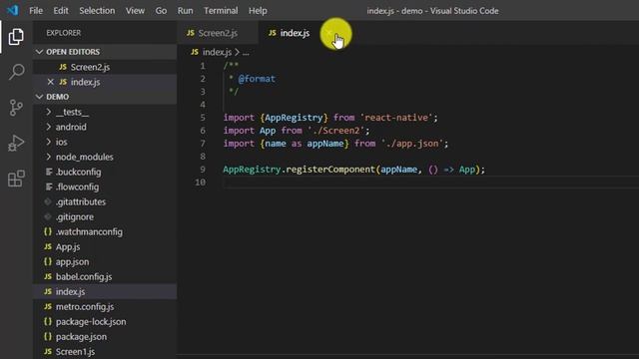Click line number 5 in the gutter
Viewport: 639px width, 359px height.
coord(203,118)
